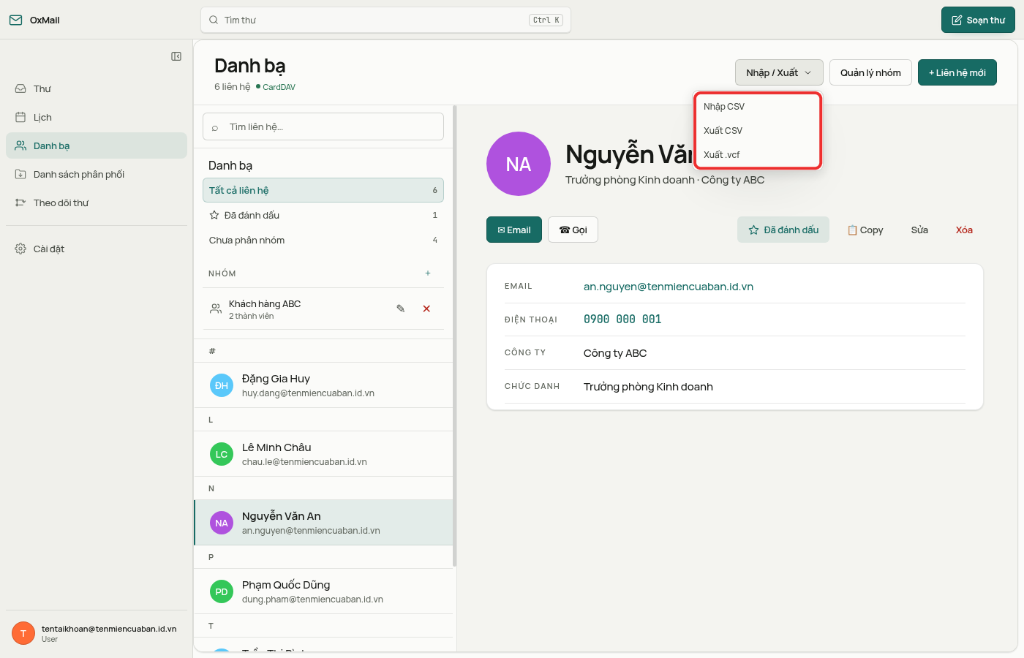Open Cài đặt settings
The height and width of the screenshot is (658, 1024).
click(x=97, y=249)
